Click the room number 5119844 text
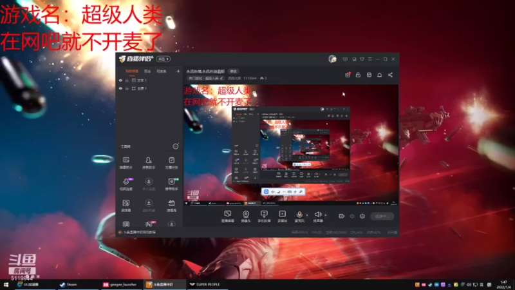The width and height of the screenshot is (515, 290). click(250, 78)
